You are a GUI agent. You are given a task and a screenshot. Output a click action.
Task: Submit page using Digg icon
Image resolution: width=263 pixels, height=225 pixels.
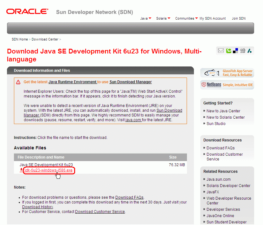point(242,51)
